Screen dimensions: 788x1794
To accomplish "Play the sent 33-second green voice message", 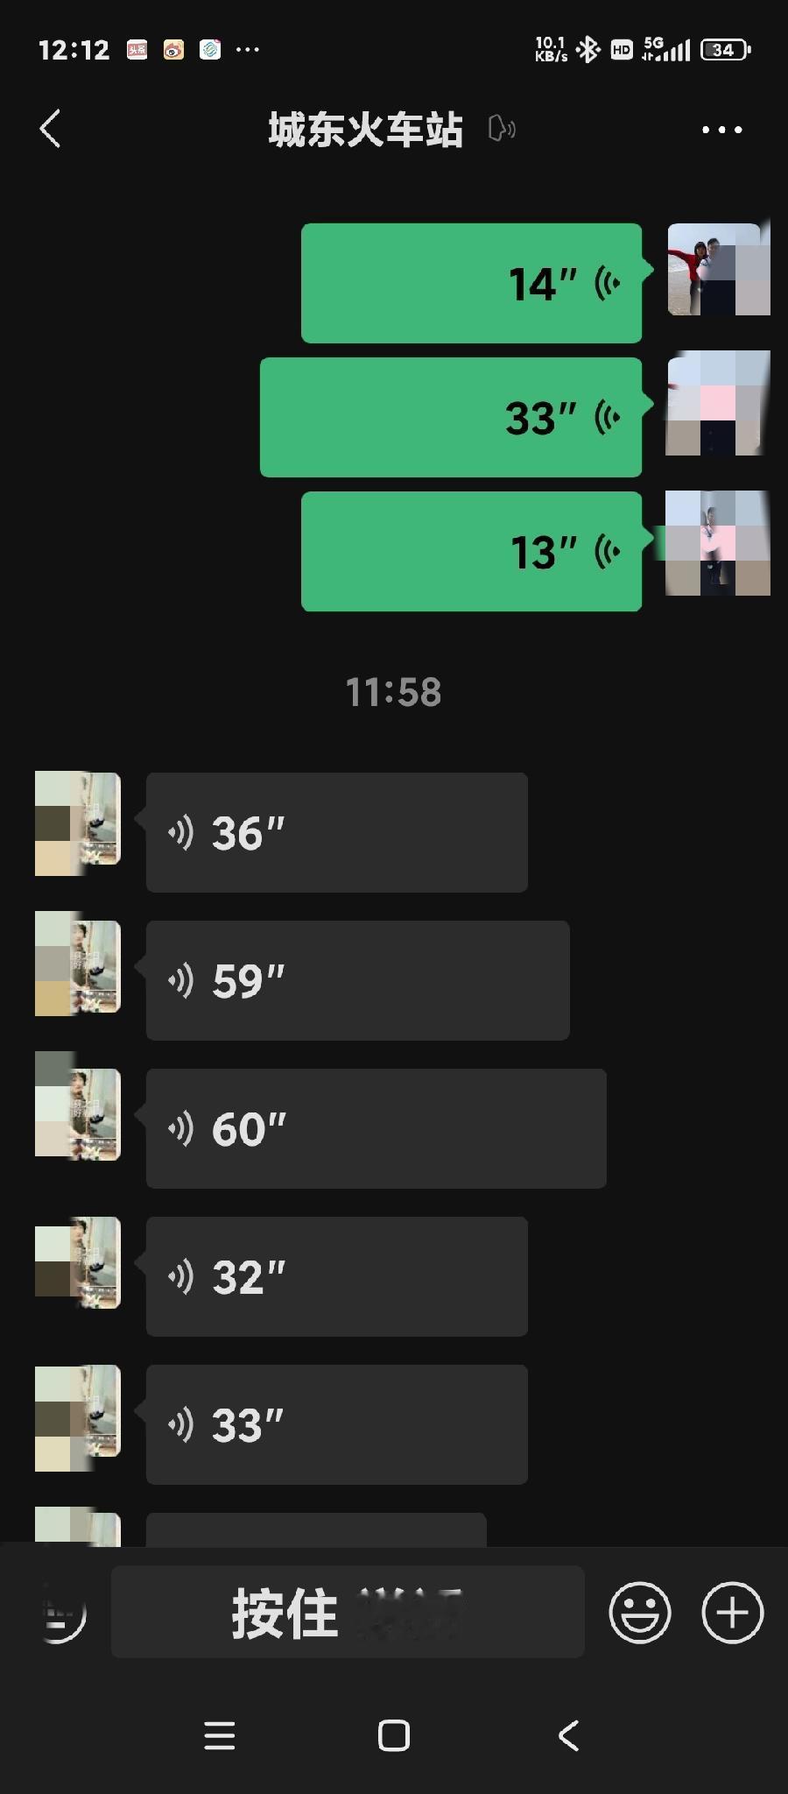I will click(x=451, y=417).
